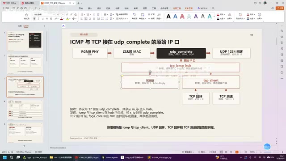Switch to the Drawing Tools tab

click(x=177, y=8)
